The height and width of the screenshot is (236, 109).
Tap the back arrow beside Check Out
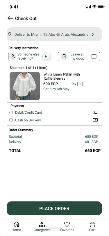[10, 18]
